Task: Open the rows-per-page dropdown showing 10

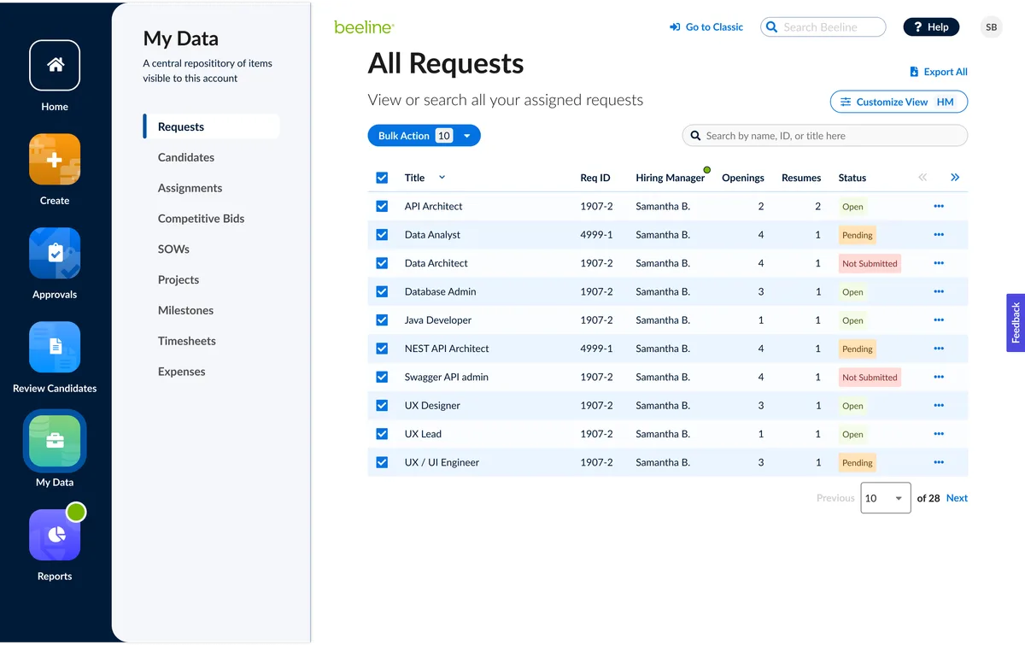Action: pos(886,498)
